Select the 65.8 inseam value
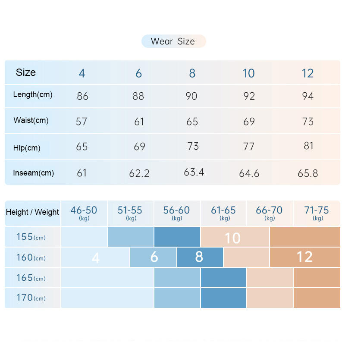345x345 pixels. [x=307, y=173]
